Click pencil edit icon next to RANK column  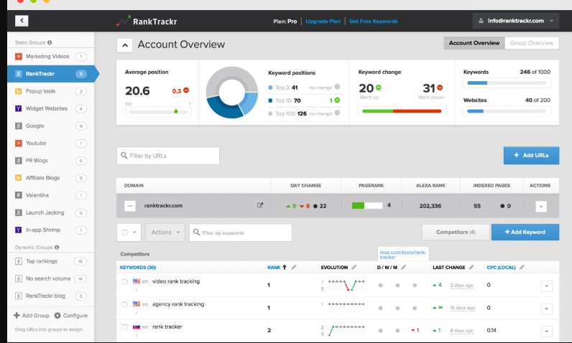tap(294, 267)
